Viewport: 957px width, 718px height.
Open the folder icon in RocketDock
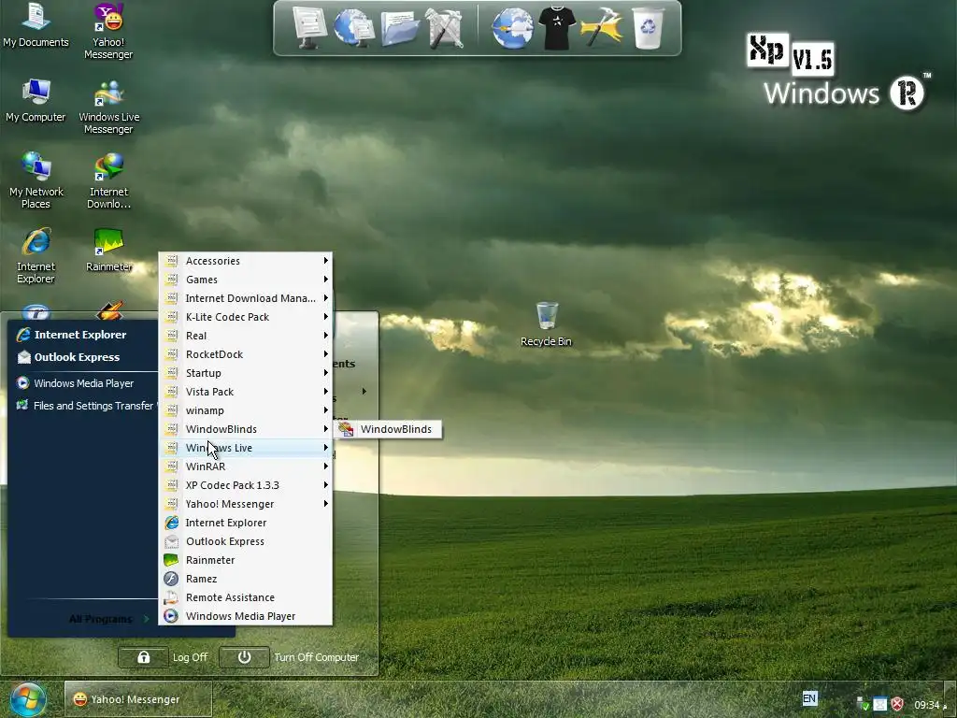400,29
